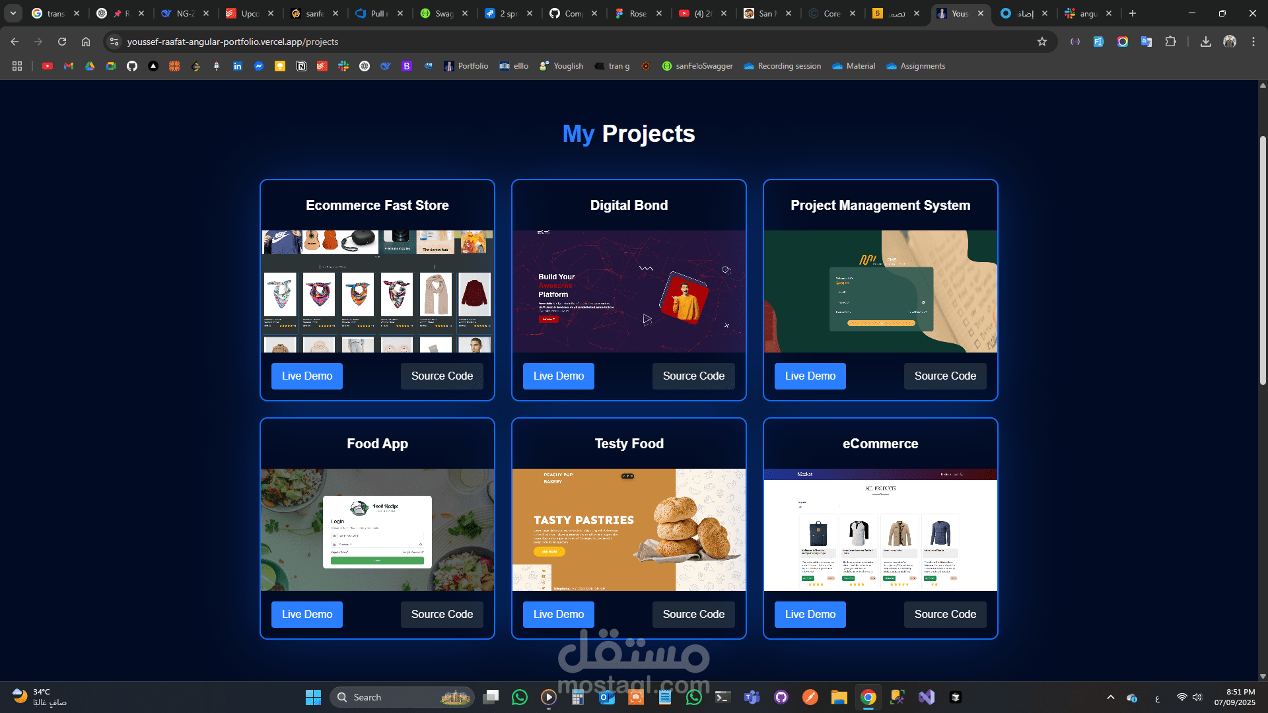The width and height of the screenshot is (1268, 713).
Task: Open the Windows Start menu
Action: 313,697
